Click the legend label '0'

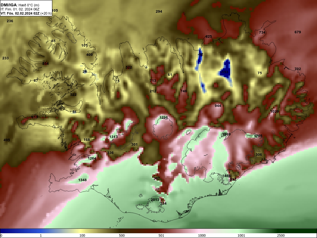click(x=1, y=235)
